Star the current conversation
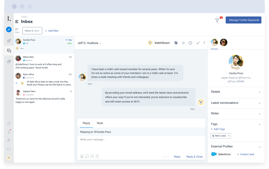 183,43
